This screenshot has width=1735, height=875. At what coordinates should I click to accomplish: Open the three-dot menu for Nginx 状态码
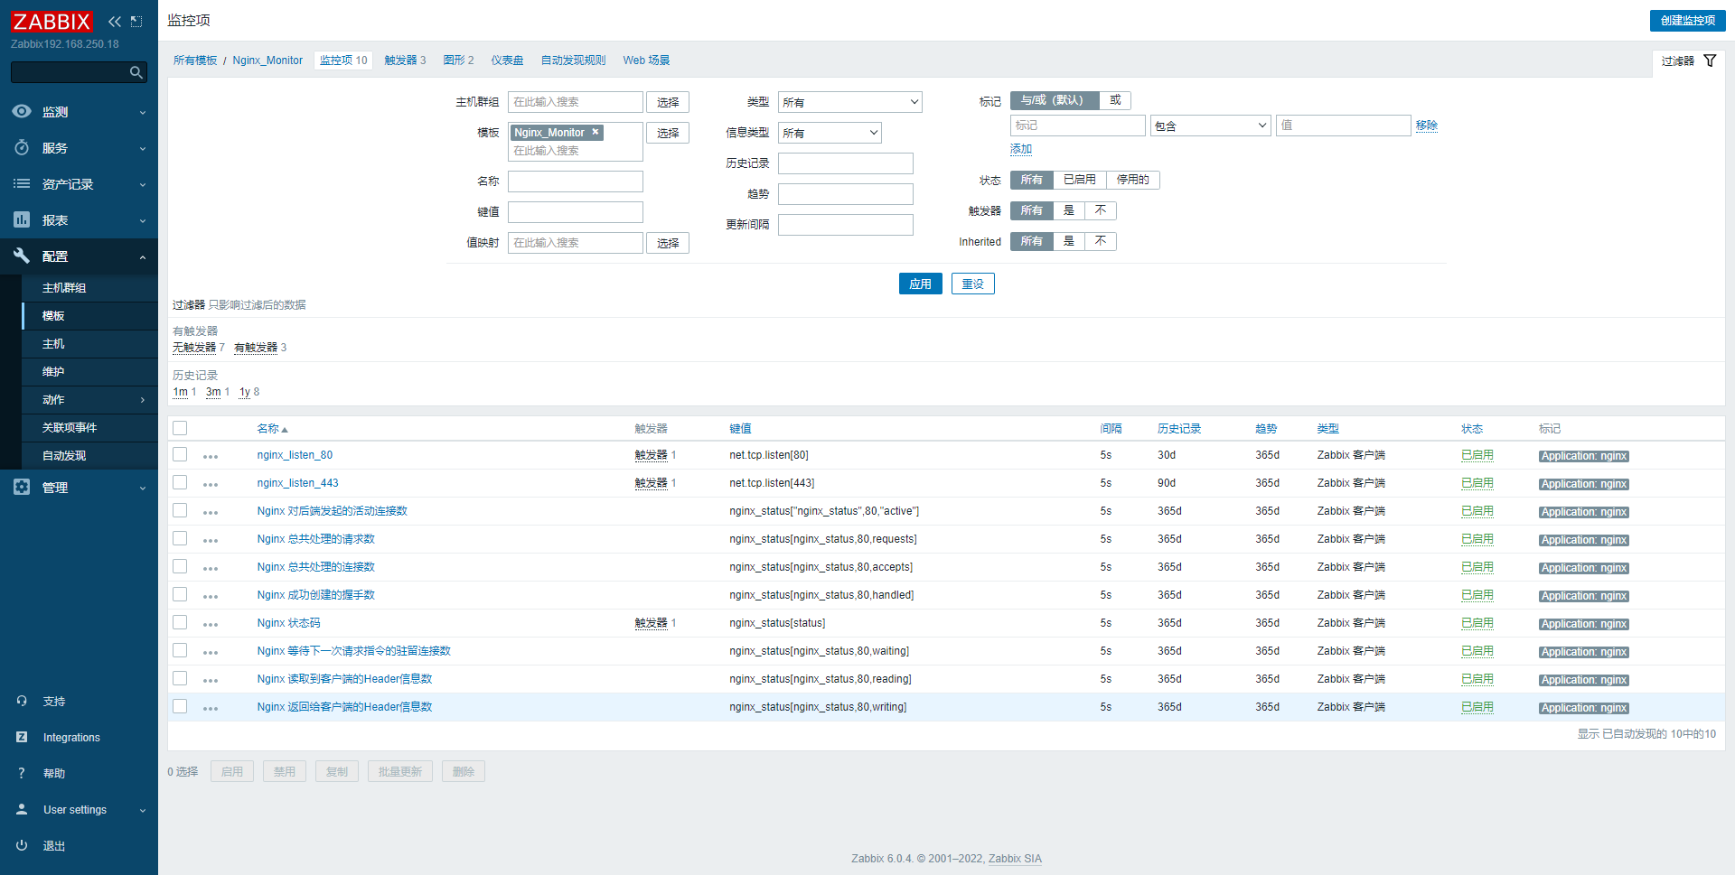(x=211, y=625)
